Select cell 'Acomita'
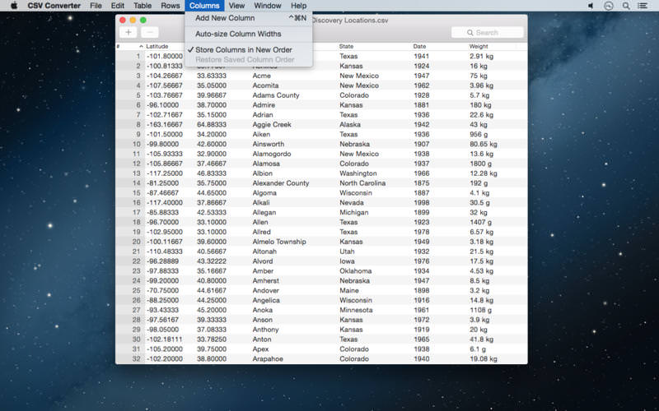 tap(265, 85)
